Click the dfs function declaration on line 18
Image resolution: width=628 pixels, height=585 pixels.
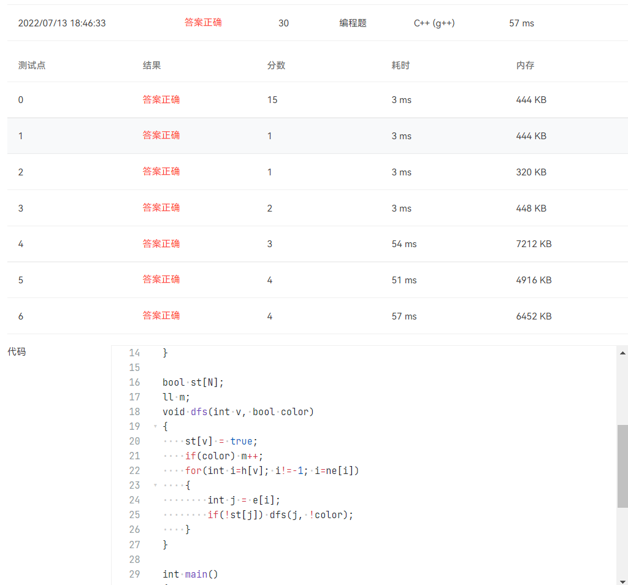point(239,411)
